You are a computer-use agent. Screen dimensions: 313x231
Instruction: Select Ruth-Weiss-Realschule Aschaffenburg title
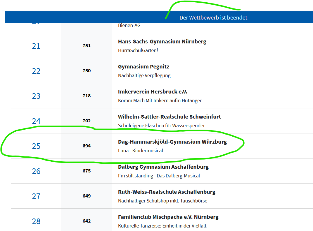[167, 192]
